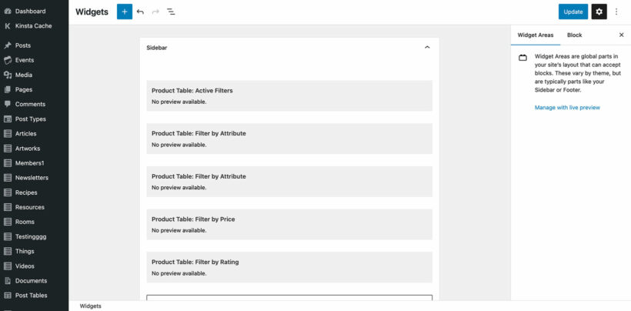
Task: Click the Artworks list icon
Action: 7,149
